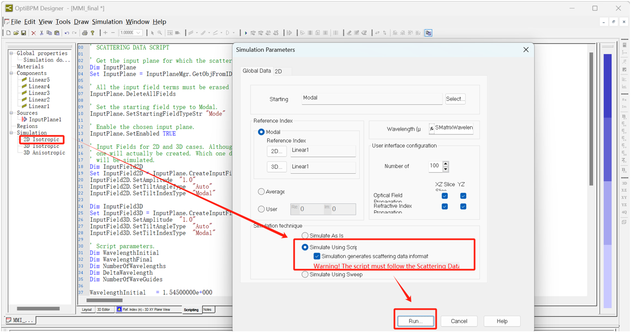Select the Linear3 waveguide component

coord(39,93)
